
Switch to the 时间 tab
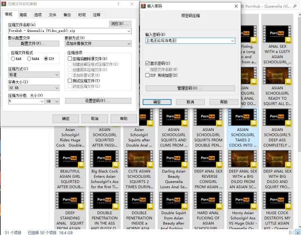[x=82, y=15]
